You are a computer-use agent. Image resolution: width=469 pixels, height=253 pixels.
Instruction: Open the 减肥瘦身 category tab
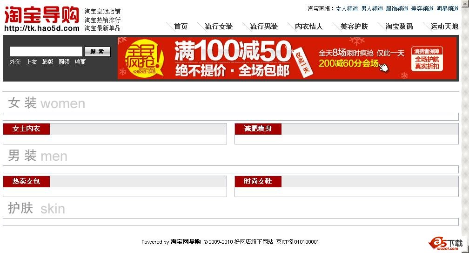coord(258,129)
